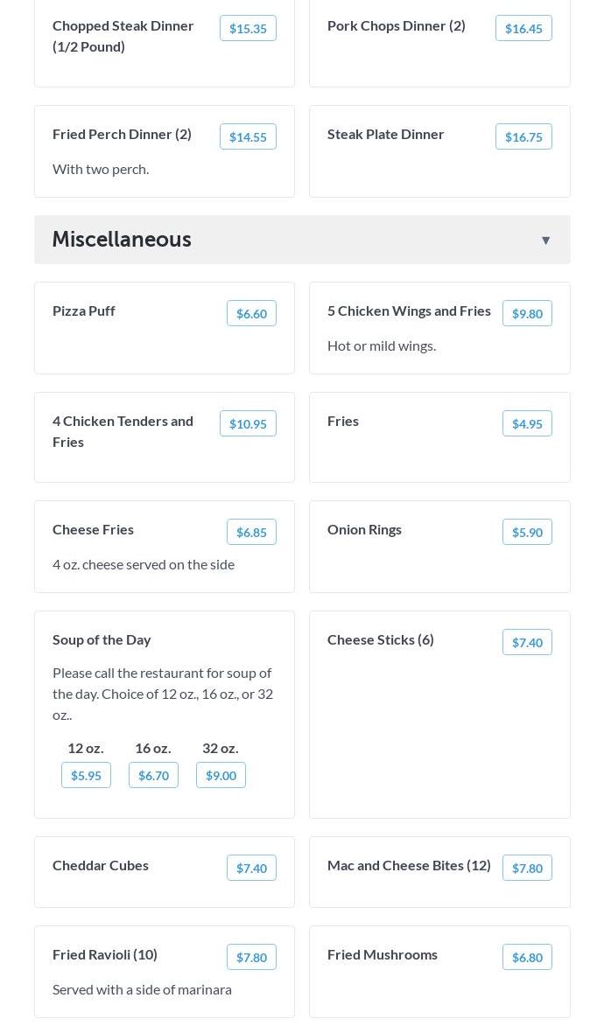
Task: Add Fried Mushrooms for $6.80
Action: tap(527, 957)
